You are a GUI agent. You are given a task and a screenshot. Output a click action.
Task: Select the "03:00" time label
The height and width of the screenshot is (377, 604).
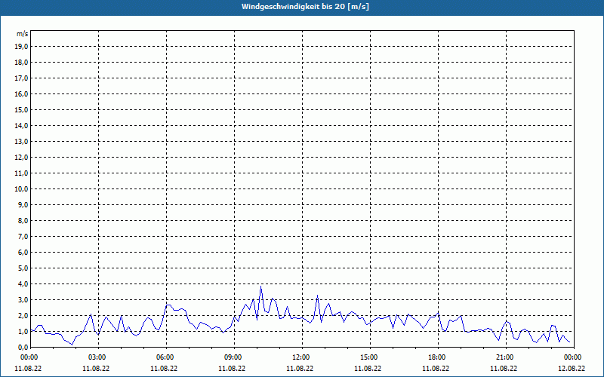click(x=99, y=357)
